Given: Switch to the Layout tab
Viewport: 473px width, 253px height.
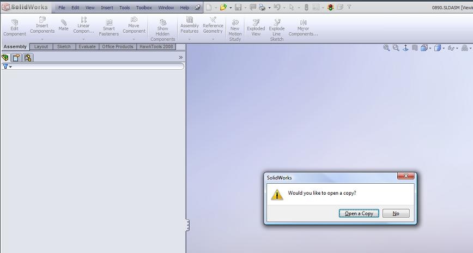Looking at the screenshot, I should (41, 46).
